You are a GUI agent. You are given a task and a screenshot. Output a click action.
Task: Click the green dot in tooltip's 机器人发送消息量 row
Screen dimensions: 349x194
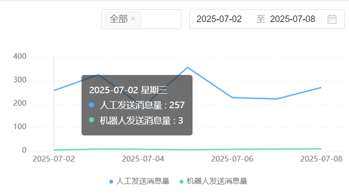coord(91,120)
